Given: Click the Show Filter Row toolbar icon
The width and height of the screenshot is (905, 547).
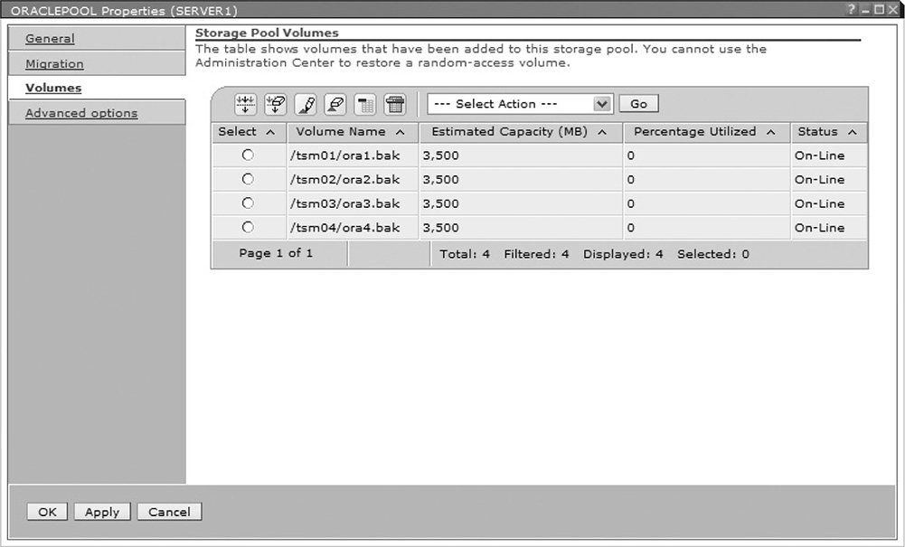Looking at the screenshot, I should pos(245,105).
